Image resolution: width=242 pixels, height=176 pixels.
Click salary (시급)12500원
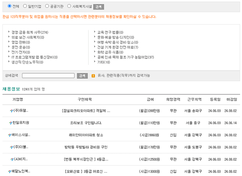tap(150, 159)
